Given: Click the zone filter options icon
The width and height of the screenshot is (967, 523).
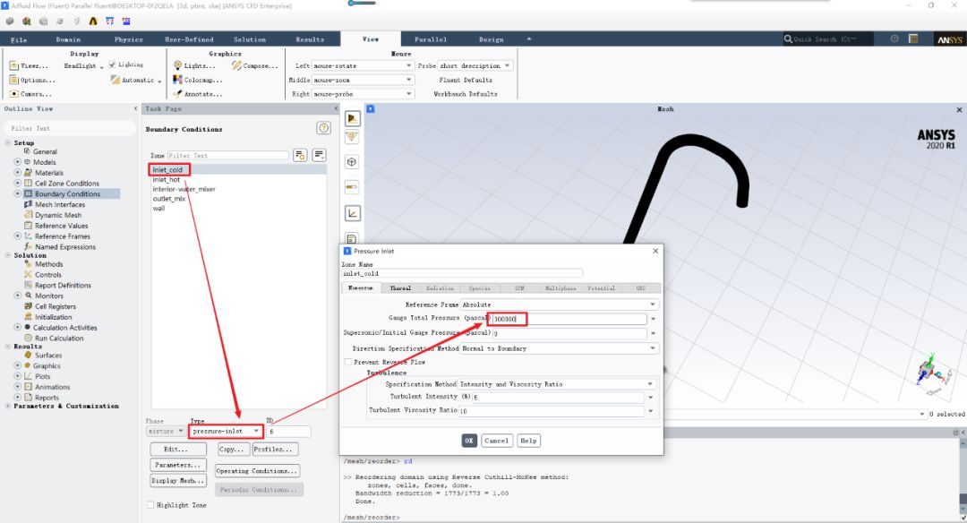Looking at the screenshot, I should pos(300,155).
